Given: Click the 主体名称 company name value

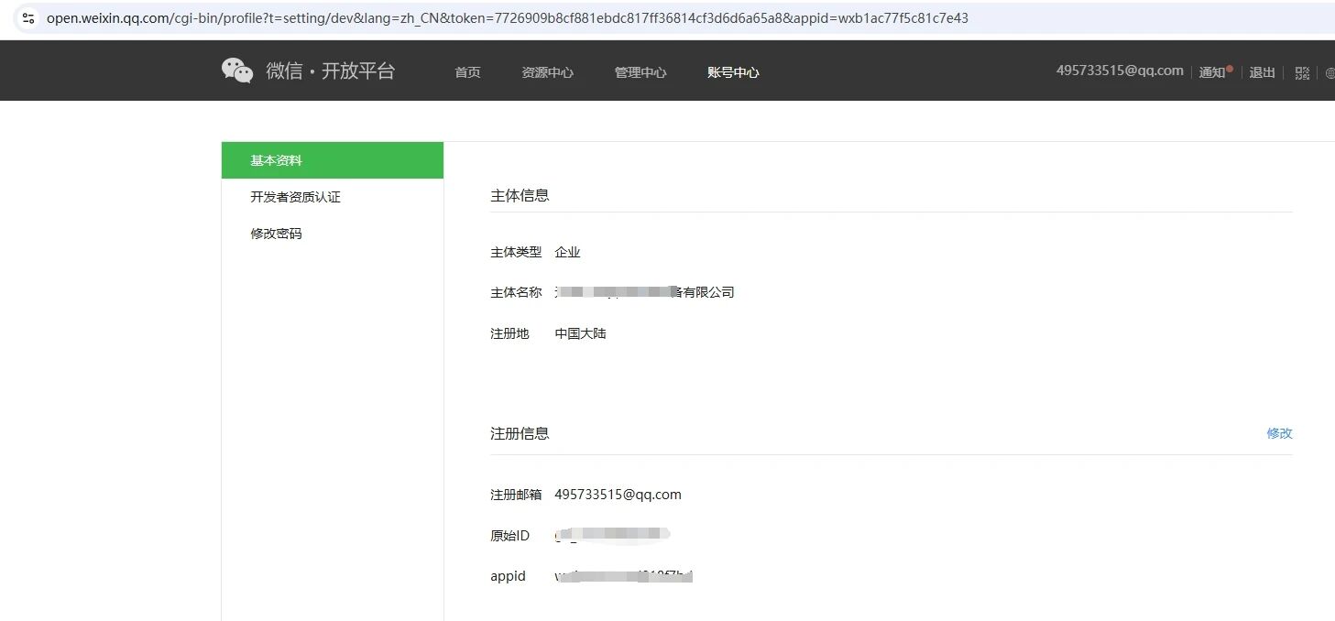Looking at the screenshot, I should [645, 292].
